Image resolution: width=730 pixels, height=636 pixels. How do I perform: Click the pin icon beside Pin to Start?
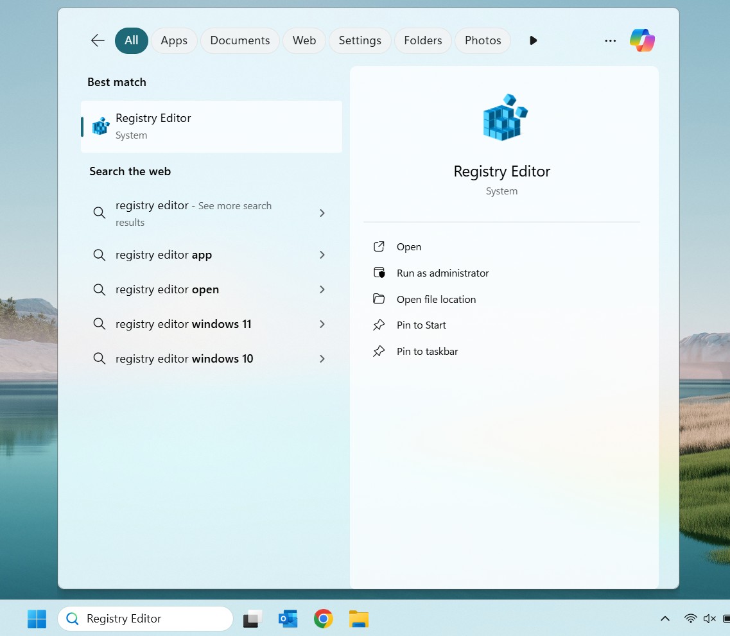(379, 325)
